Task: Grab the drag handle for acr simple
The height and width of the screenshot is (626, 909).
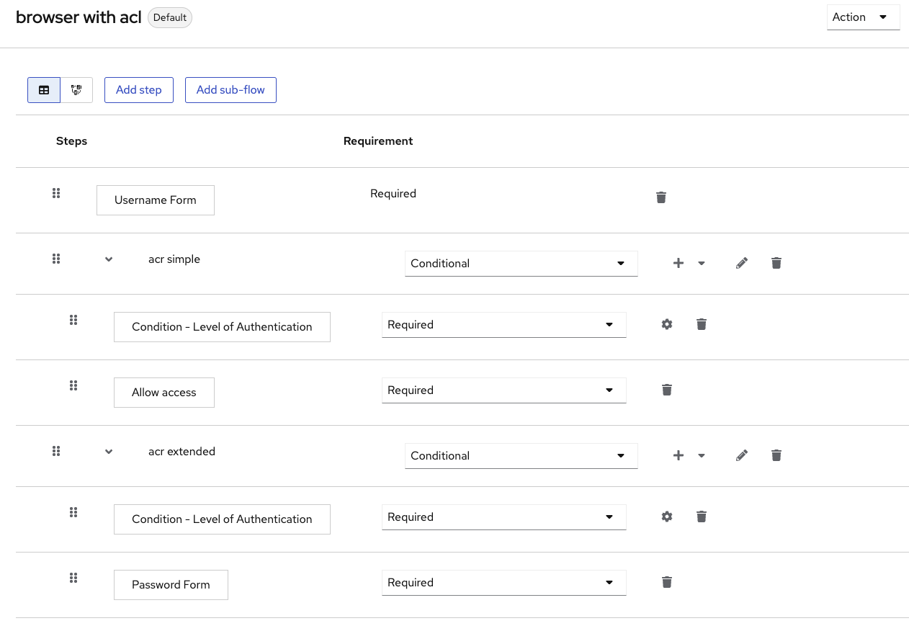Action: (x=56, y=259)
